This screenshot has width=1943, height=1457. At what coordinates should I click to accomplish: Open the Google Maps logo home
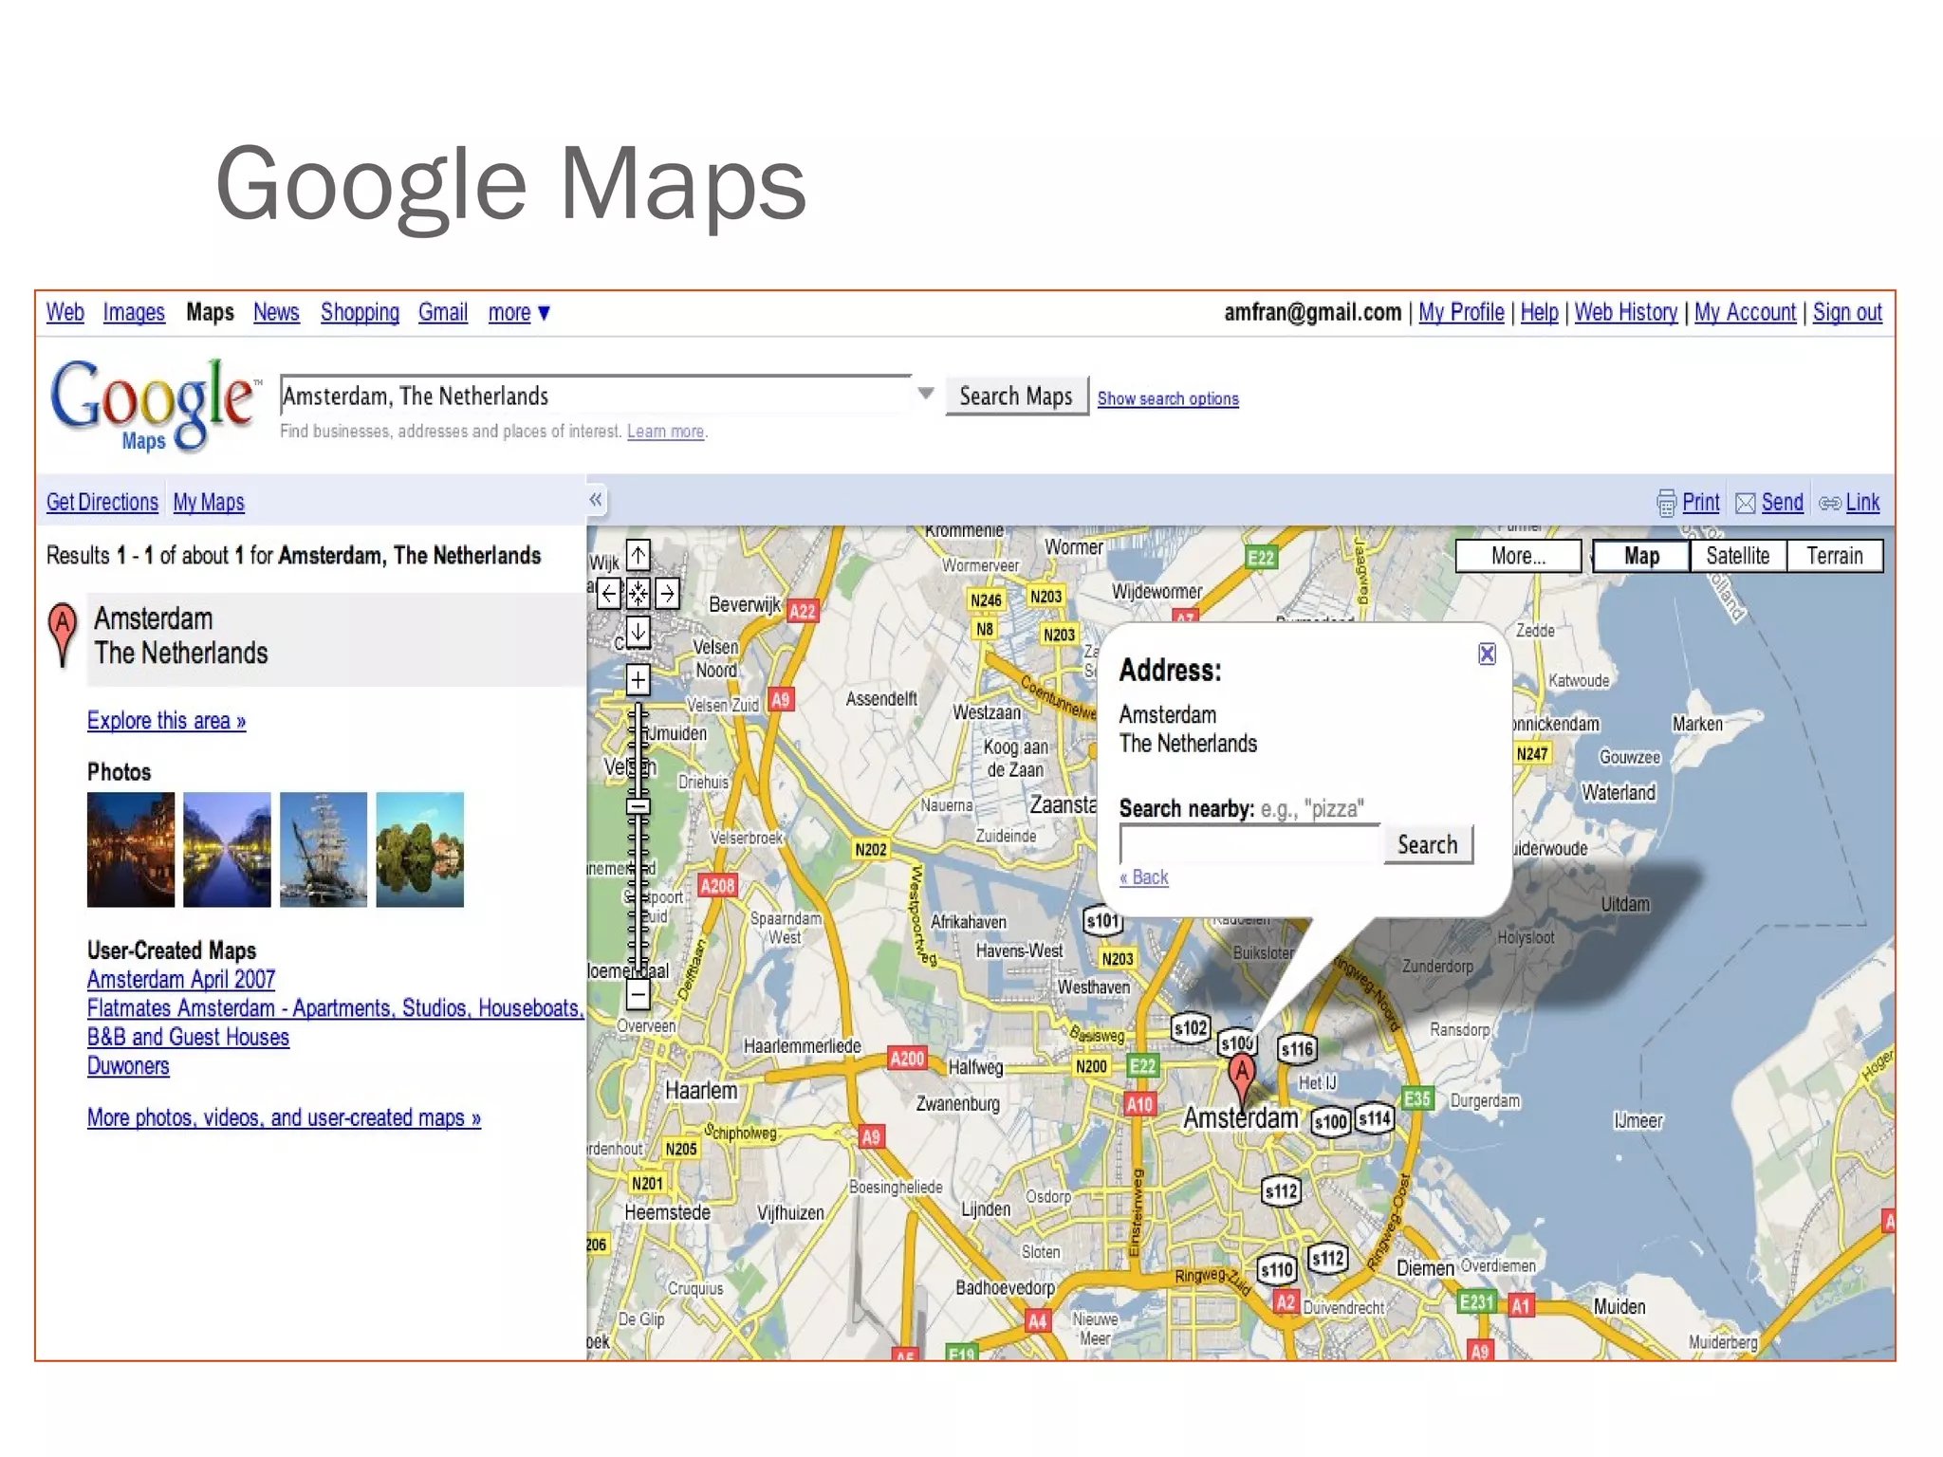pos(156,405)
